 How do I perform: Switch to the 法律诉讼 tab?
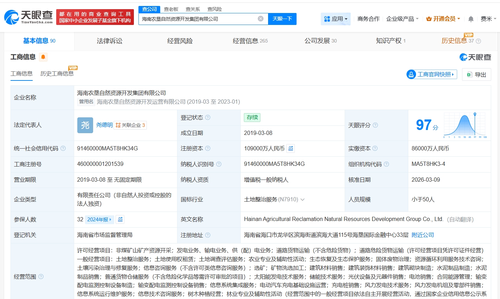tap(110, 41)
